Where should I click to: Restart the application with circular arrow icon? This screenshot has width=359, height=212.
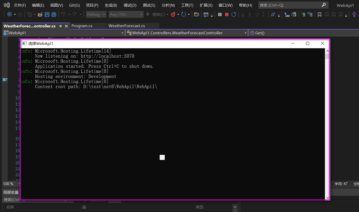[x=234, y=14]
